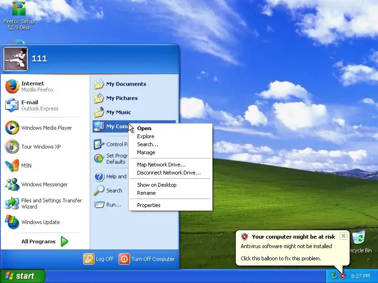
Task: Choose Explore in the context menu
Action: click(x=171, y=136)
